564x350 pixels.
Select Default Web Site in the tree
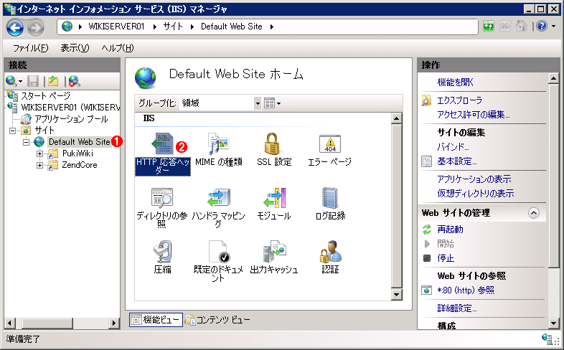tap(79, 142)
